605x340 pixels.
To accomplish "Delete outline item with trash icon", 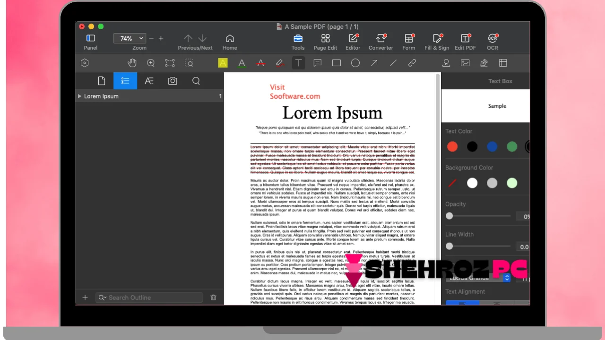I will click(x=213, y=297).
